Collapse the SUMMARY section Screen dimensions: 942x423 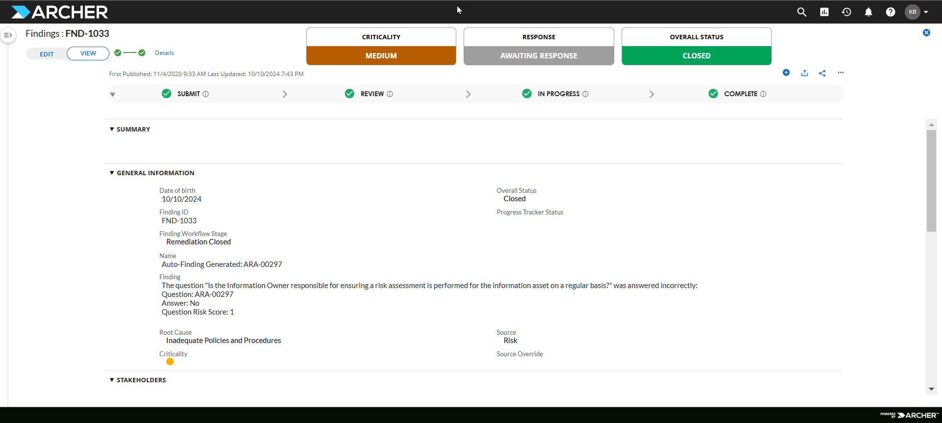click(112, 129)
